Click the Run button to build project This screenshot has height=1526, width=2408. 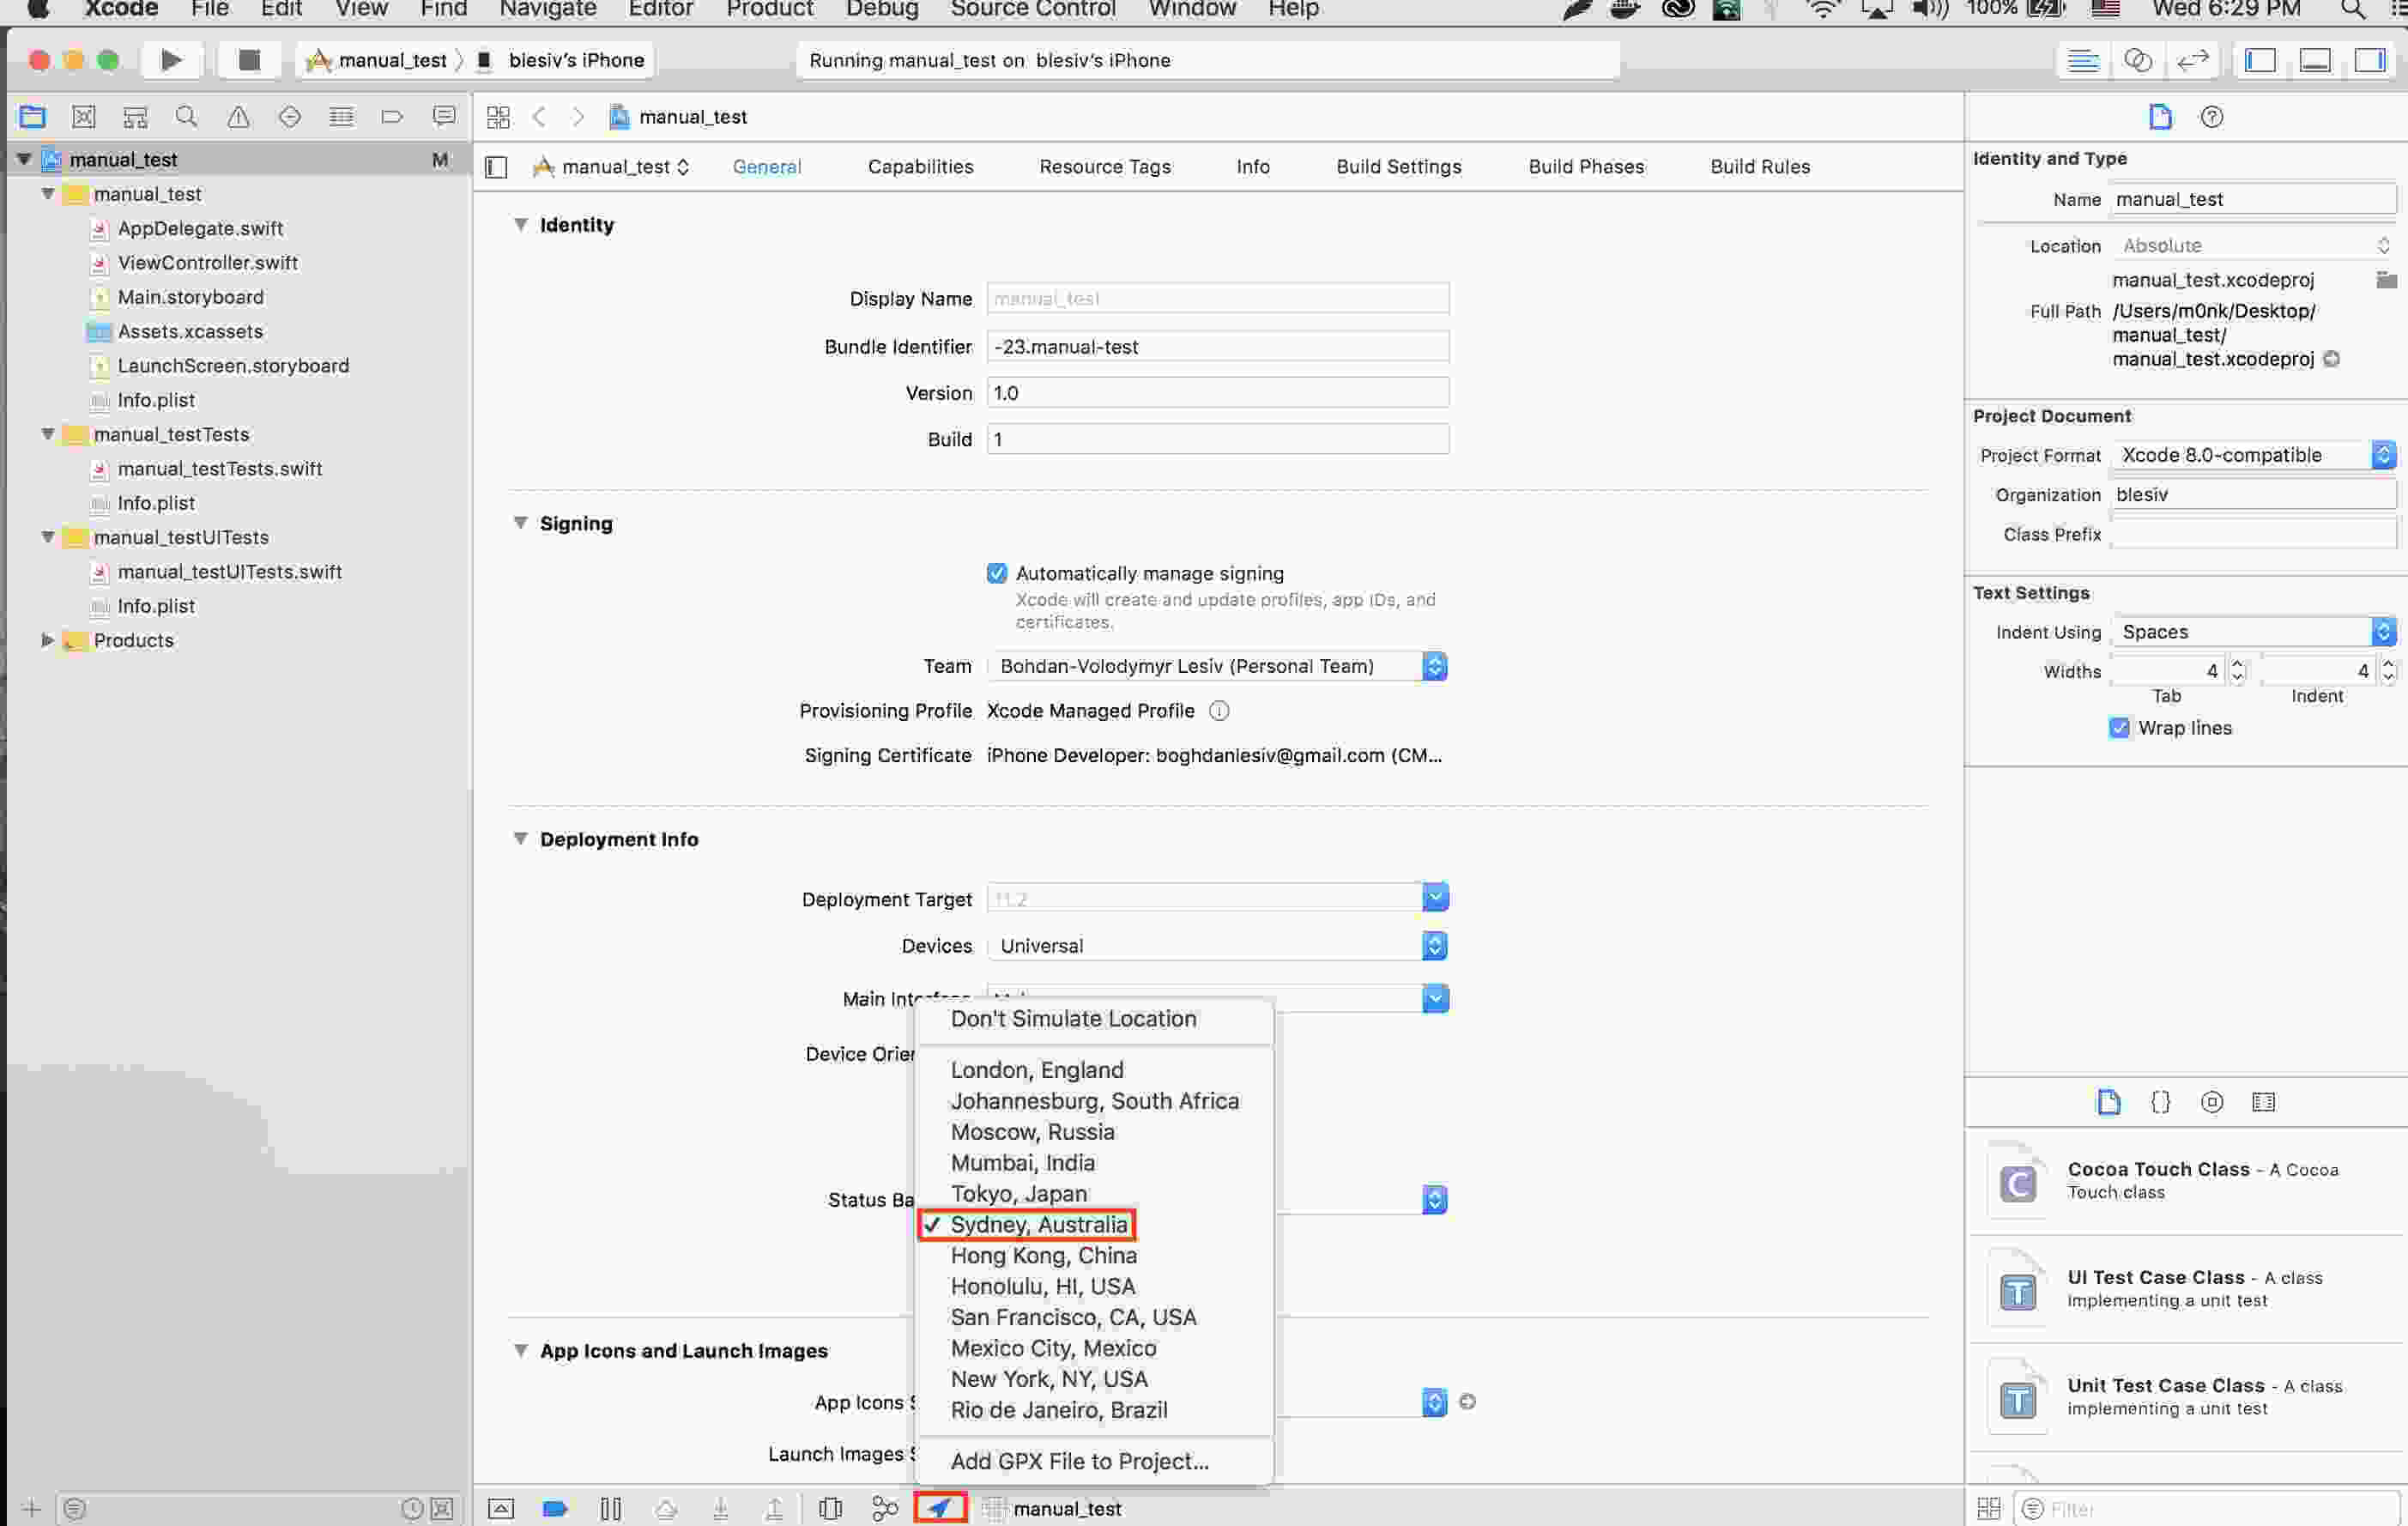172,58
